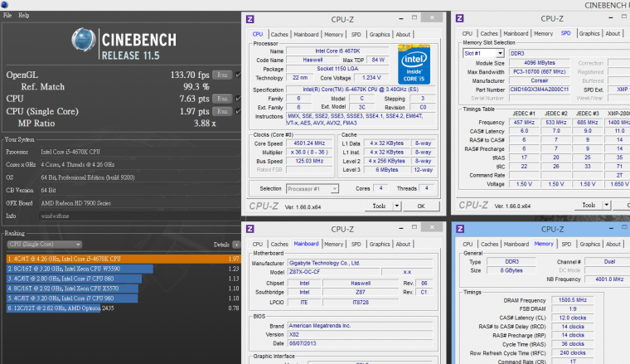This screenshot has width=630, height=364.
Task: Open the File menu in Cinebench
Action: click(x=7, y=15)
